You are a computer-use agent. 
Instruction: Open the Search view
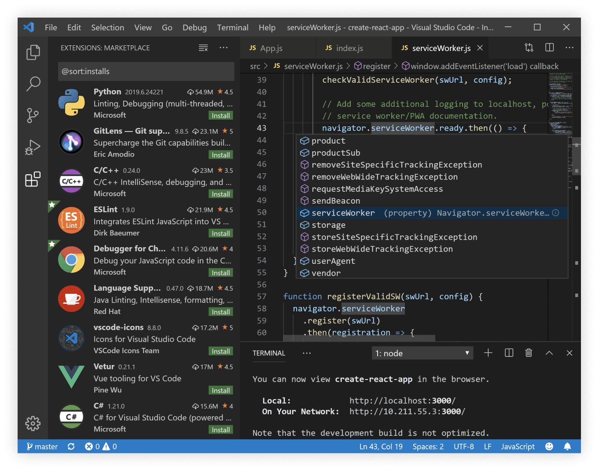click(33, 84)
